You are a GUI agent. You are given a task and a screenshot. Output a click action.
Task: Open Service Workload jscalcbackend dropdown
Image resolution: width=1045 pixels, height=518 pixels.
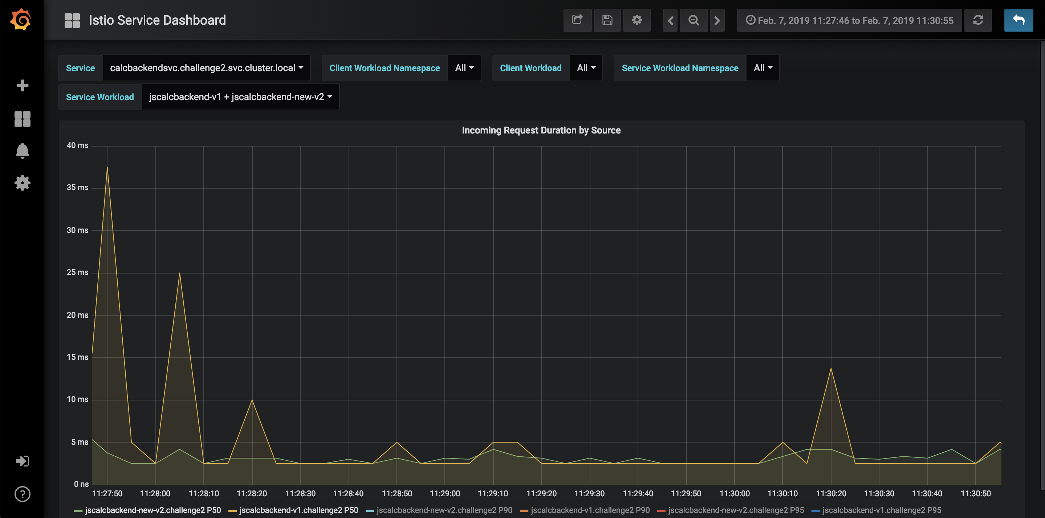241,97
